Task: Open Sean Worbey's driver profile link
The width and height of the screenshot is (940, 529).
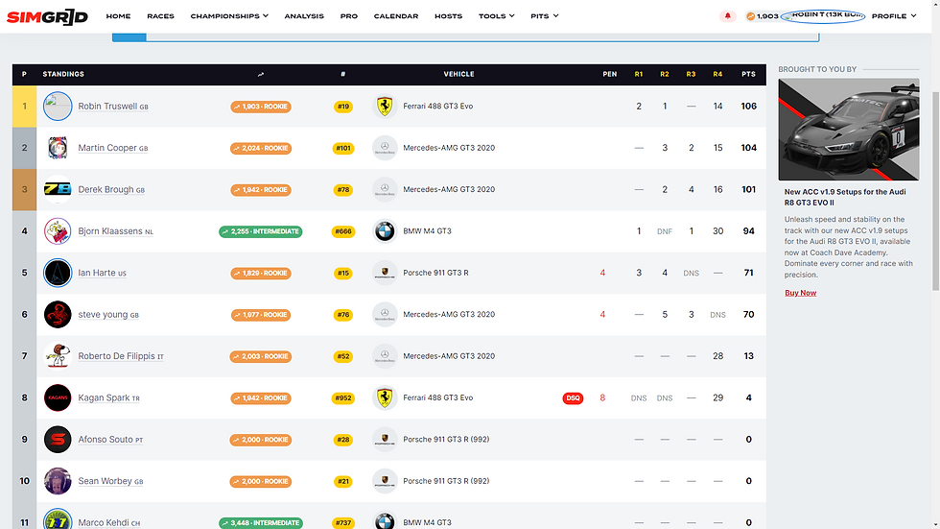Action: [x=110, y=481]
